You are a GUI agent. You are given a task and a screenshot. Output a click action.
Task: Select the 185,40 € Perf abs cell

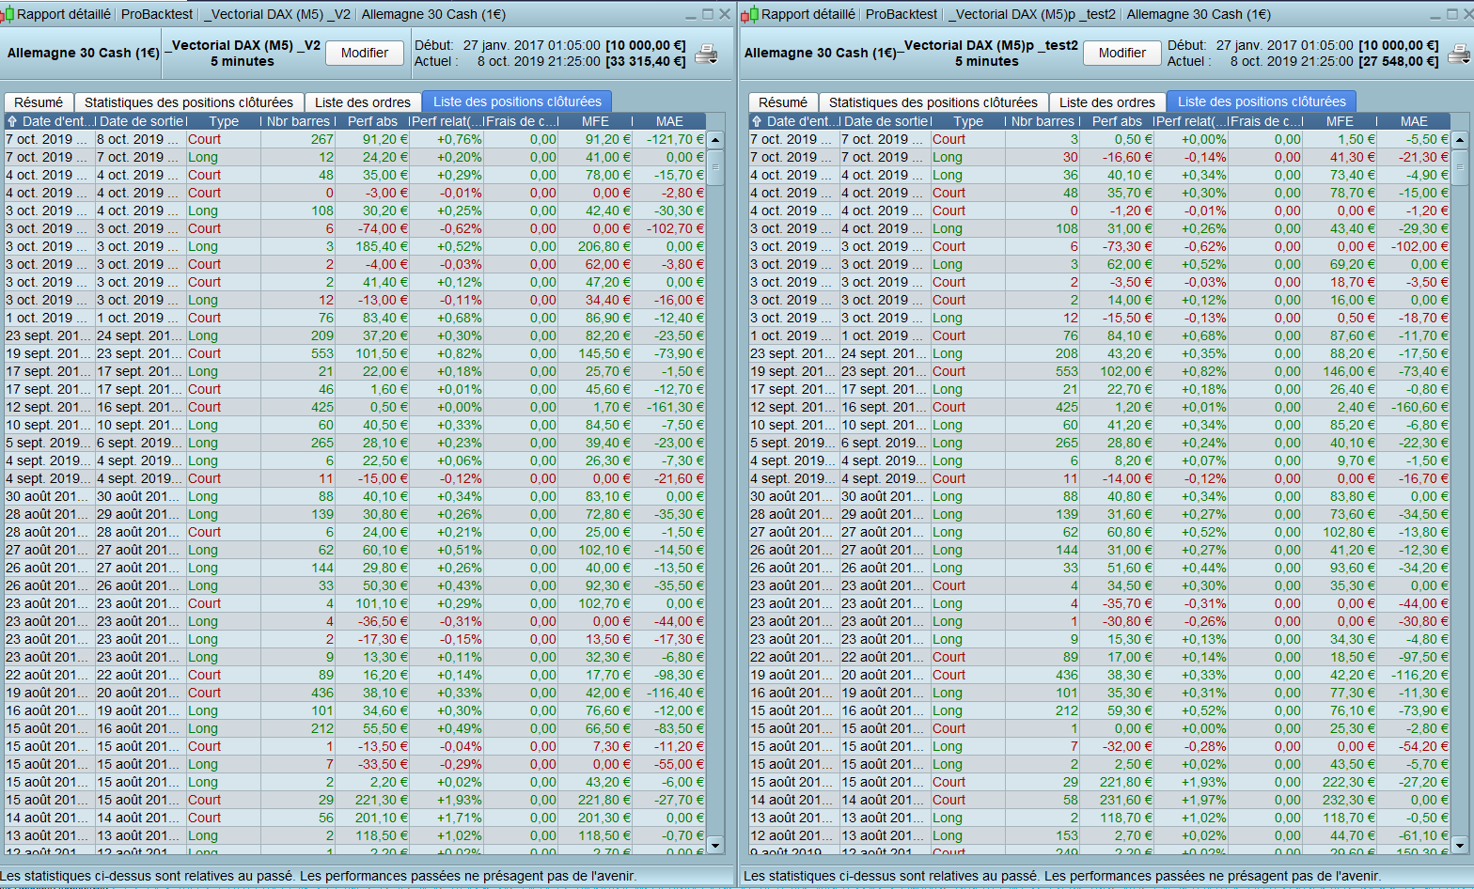(x=372, y=246)
